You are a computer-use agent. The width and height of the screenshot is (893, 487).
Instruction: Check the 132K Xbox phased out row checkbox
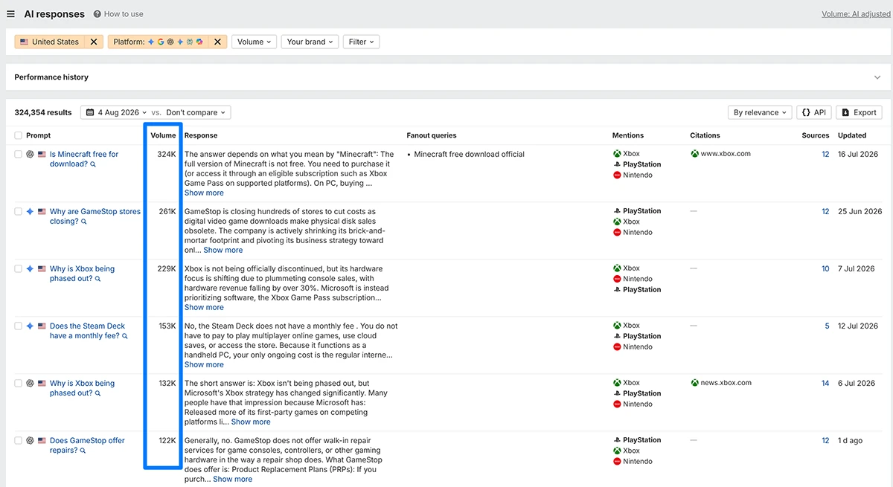click(18, 384)
